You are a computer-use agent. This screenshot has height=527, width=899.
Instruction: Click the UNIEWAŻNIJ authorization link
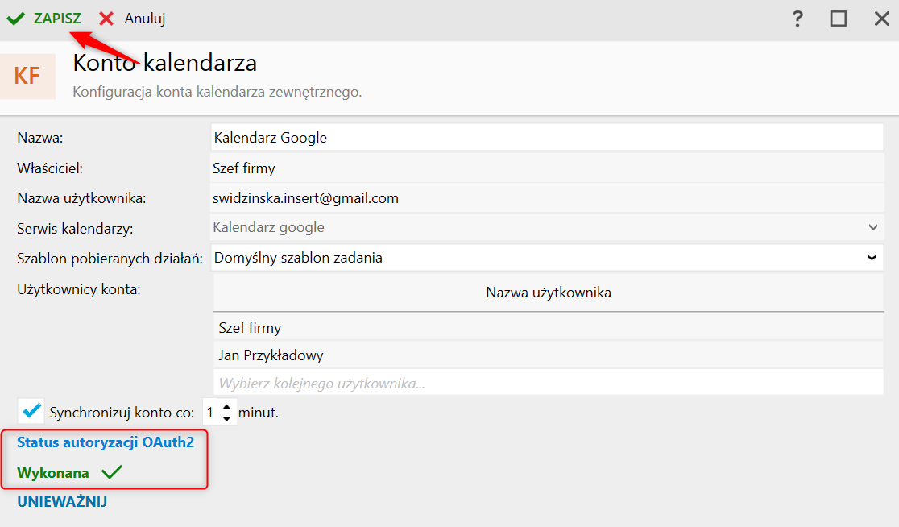[x=62, y=502]
